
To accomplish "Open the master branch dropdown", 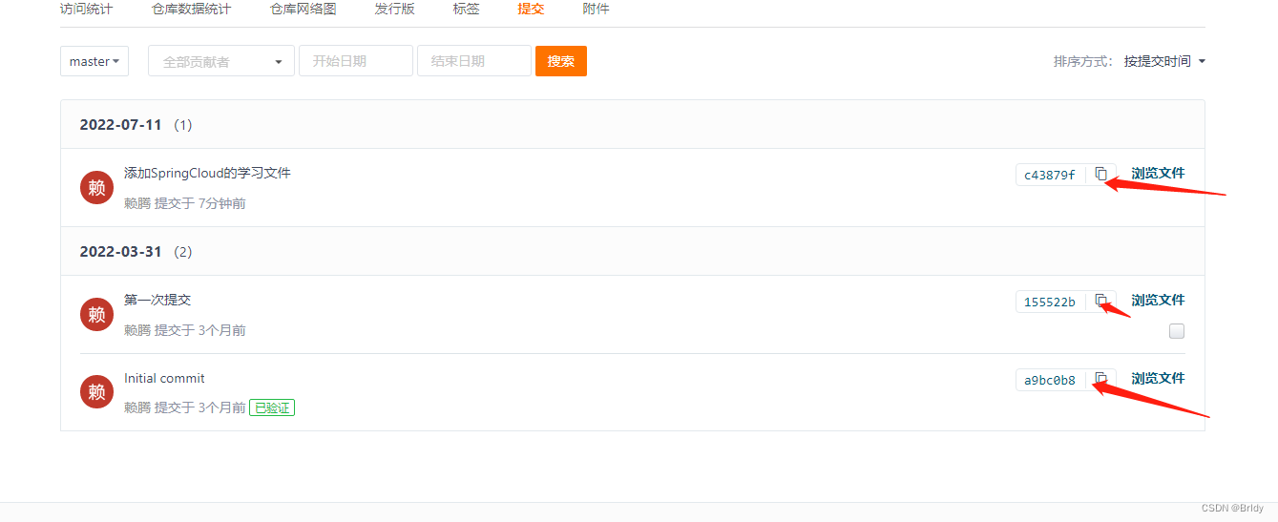I will (x=94, y=61).
